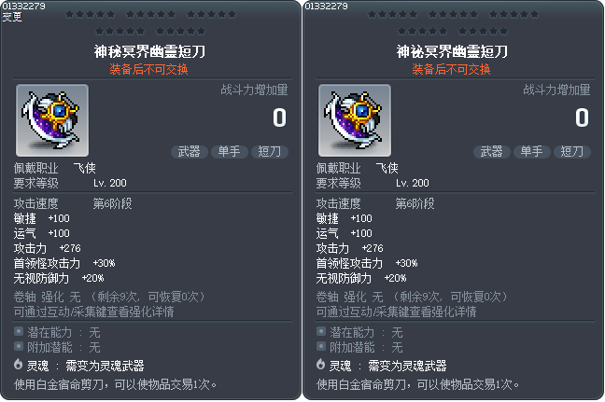Click the 战斗力增加量 value in right panel
Screen dimensions: 605x402
(x=582, y=118)
